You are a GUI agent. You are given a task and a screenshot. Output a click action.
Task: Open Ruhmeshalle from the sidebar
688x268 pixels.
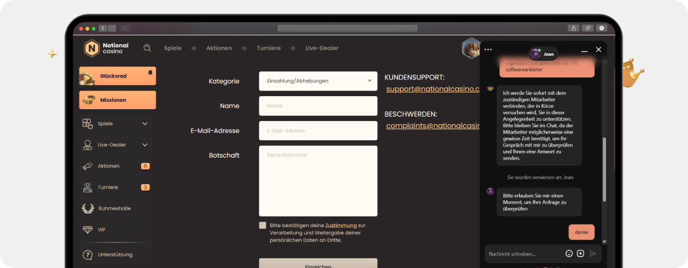coord(115,208)
